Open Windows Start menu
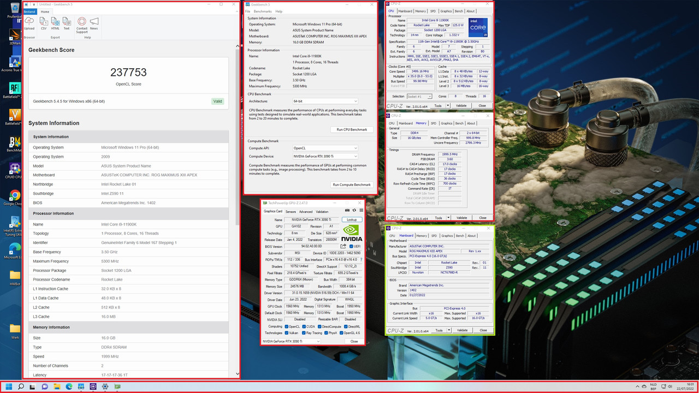Image resolution: width=699 pixels, height=393 pixels. [x=9, y=386]
